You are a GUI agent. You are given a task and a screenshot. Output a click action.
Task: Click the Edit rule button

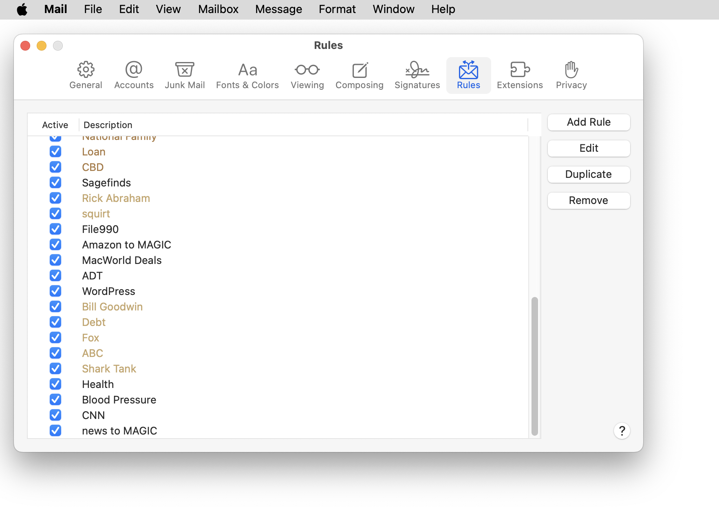(589, 148)
